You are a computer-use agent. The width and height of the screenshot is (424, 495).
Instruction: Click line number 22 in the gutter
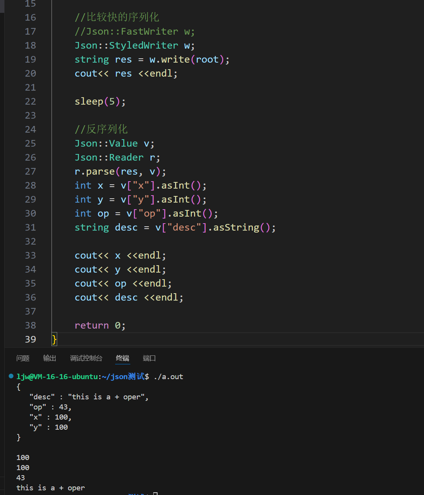(x=30, y=101)
